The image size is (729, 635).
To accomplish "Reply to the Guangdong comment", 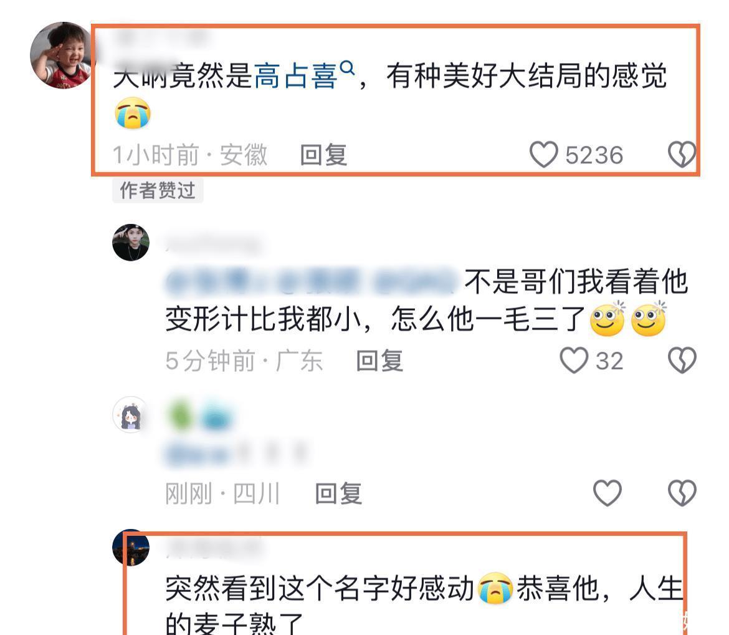I will click(x=379, y=361).
